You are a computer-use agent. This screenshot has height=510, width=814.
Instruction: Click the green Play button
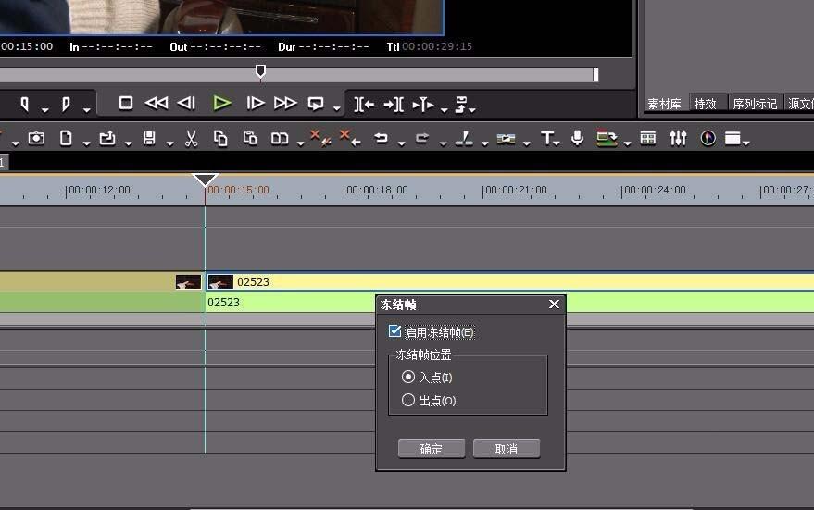point(221,103)
